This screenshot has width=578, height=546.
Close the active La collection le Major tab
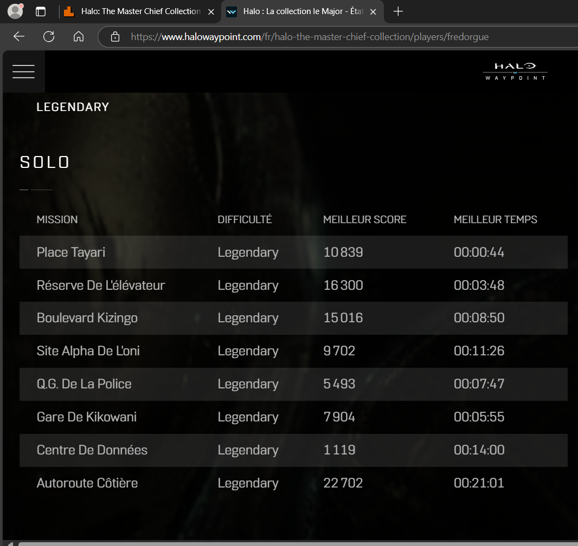tap(373, 11)
